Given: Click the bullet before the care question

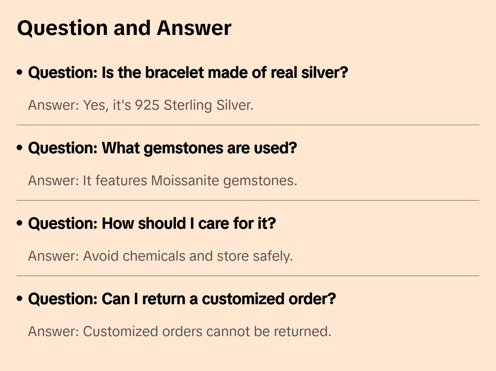Looking at the screenshot, I should [20, 223].
